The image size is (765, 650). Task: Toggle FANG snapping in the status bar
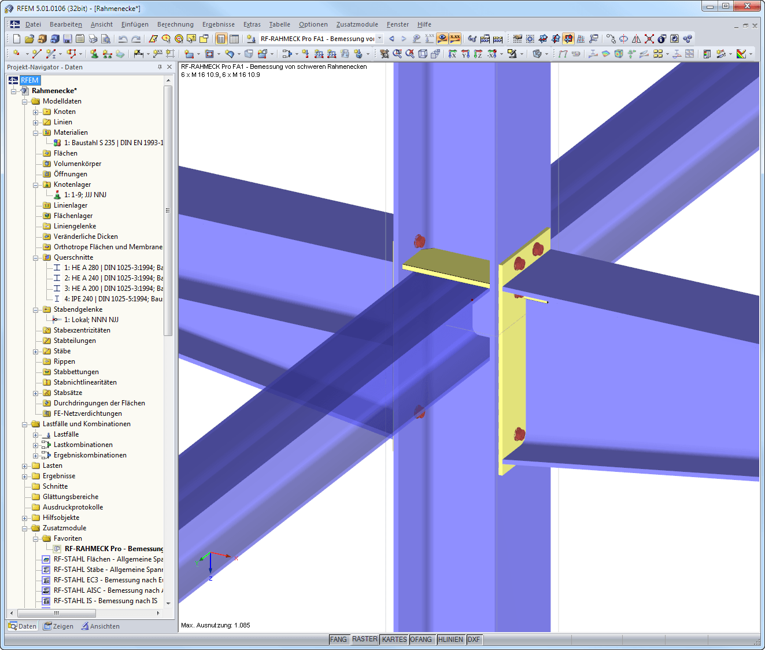(338, 639)
